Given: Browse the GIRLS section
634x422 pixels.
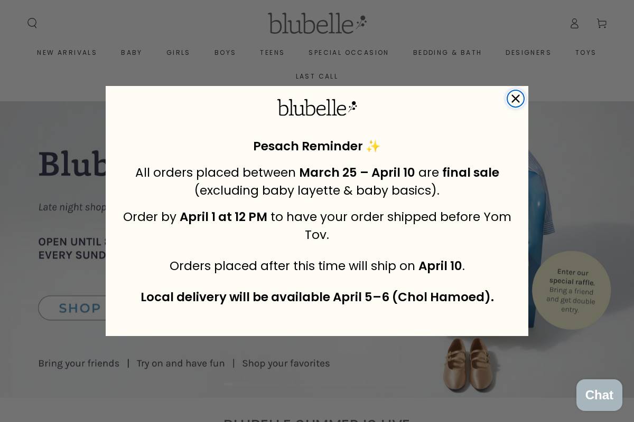Looking at the screenshot, I should click(x=178, y=52).
